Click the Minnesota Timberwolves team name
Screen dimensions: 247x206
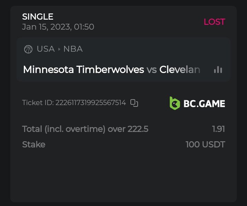pyautogui.click(x=83, y=70)
